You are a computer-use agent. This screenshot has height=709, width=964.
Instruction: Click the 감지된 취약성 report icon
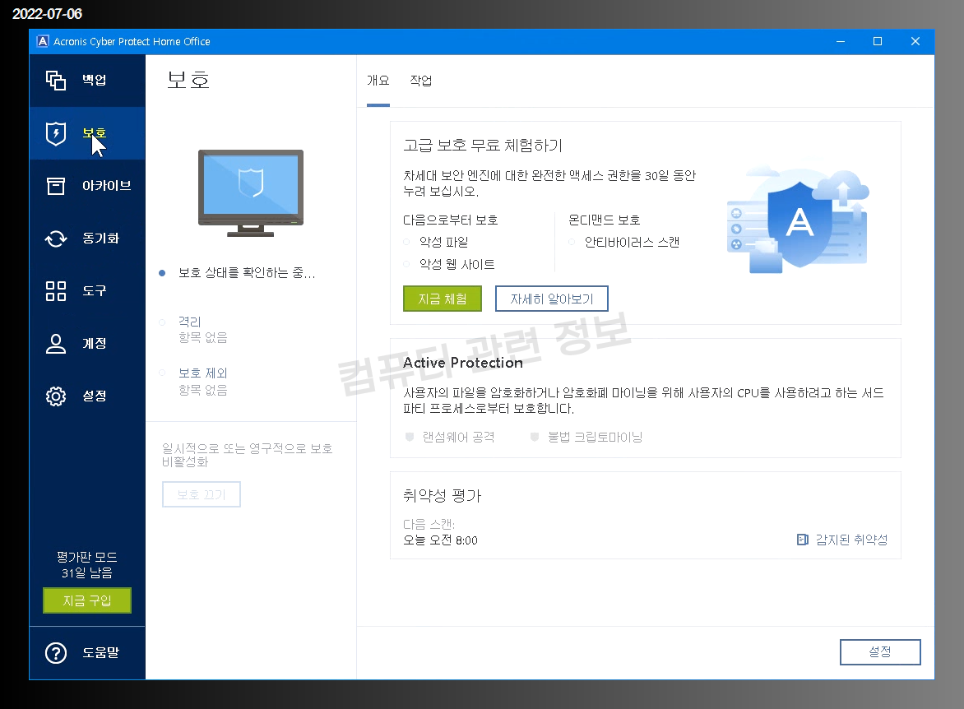(802, 540)
